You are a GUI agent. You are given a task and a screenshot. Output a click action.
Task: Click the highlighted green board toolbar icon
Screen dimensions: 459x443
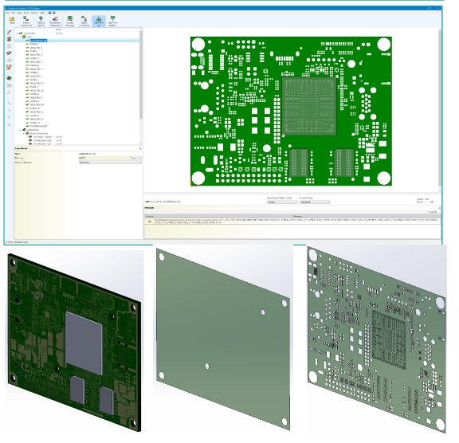click(x=99, y=20)
